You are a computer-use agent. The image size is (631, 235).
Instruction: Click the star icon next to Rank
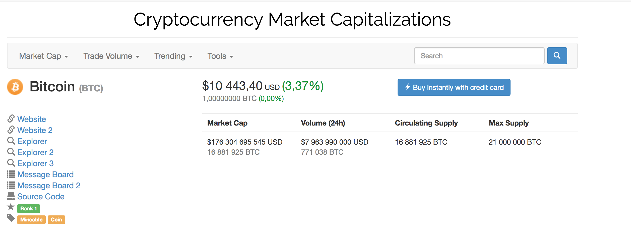[11, 207]
